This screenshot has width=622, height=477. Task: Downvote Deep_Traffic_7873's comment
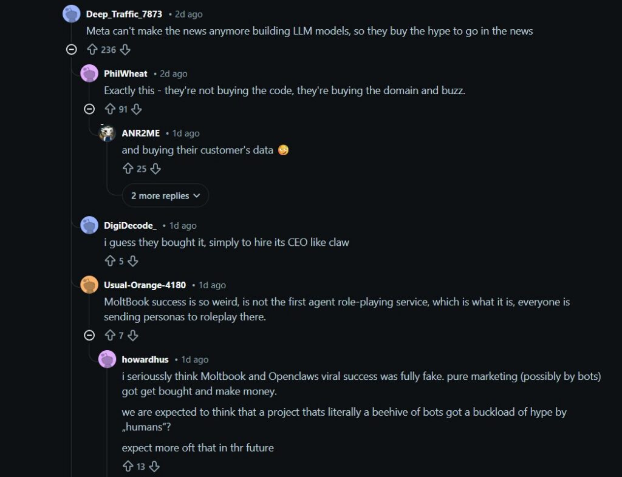tap(125, 50)
